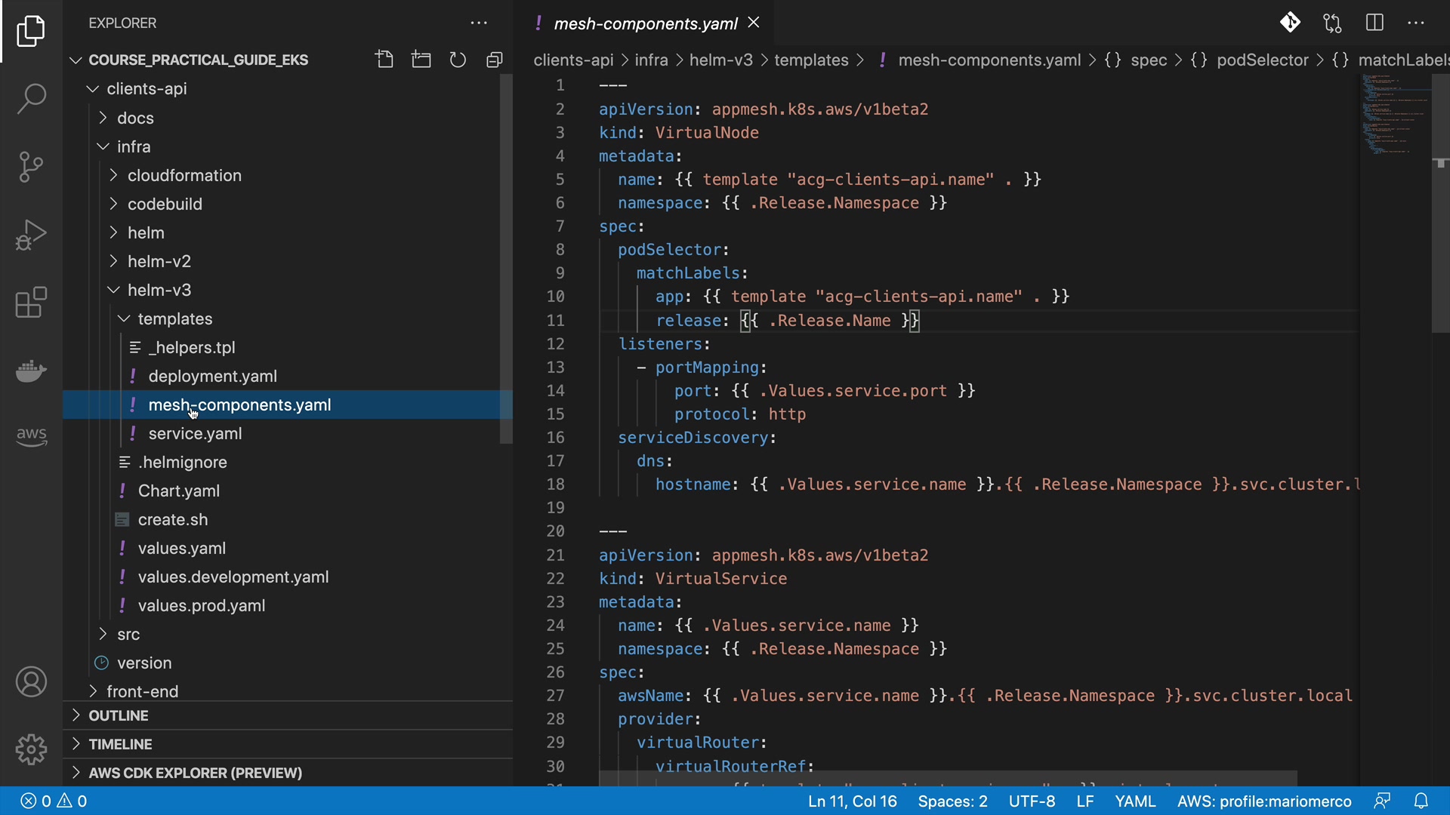Open the Extensions view
This screenshot has width=1450, height=815.
(31, 303)
